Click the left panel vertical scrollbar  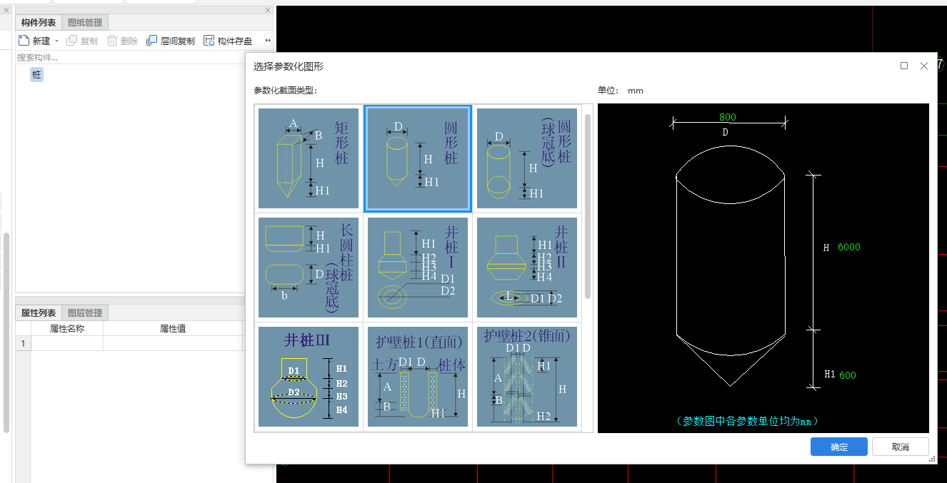[6, 332]
